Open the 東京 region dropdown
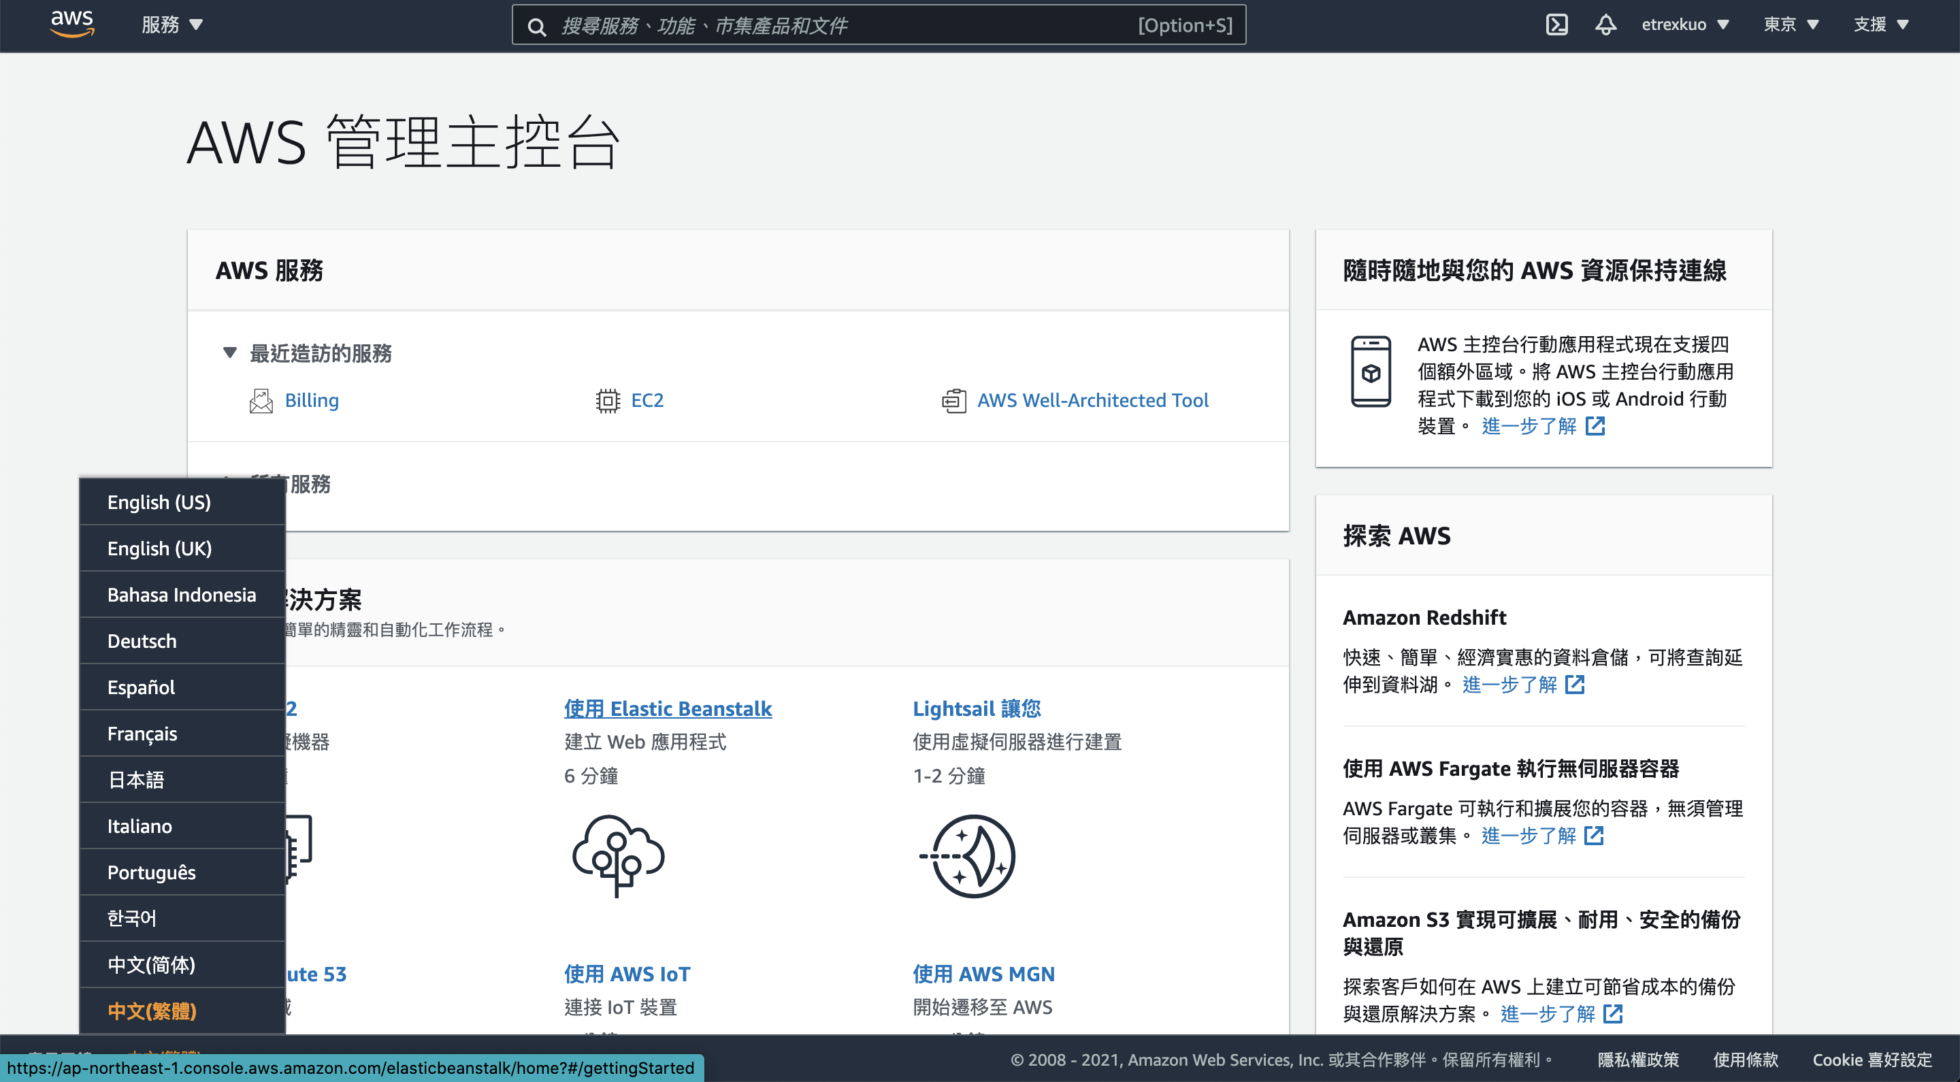Screen dimensions: 1960x1082 (x=1791, y=24)
